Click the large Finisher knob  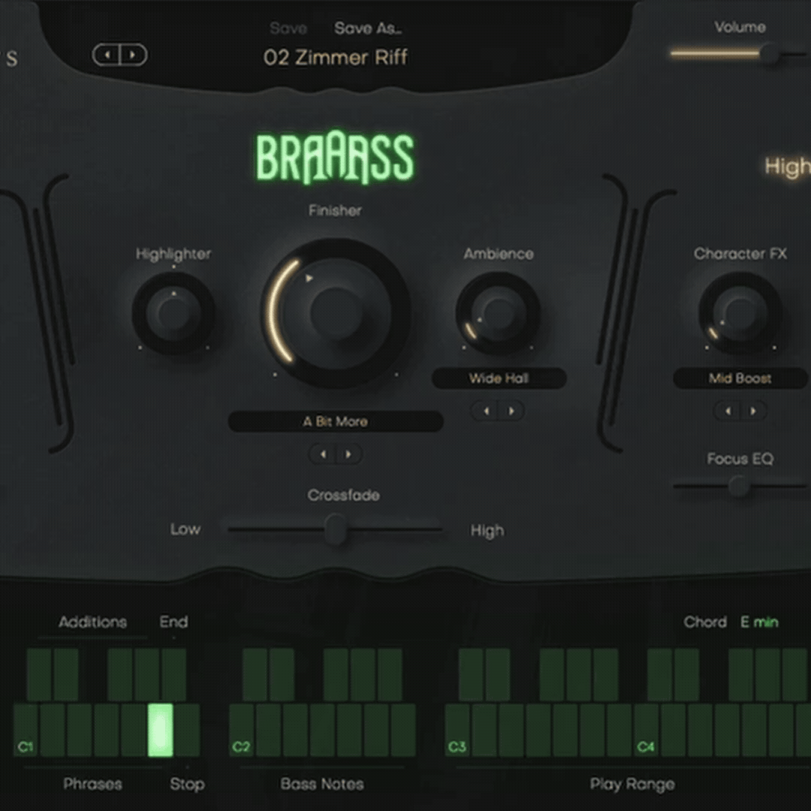(x=336, y=312)
